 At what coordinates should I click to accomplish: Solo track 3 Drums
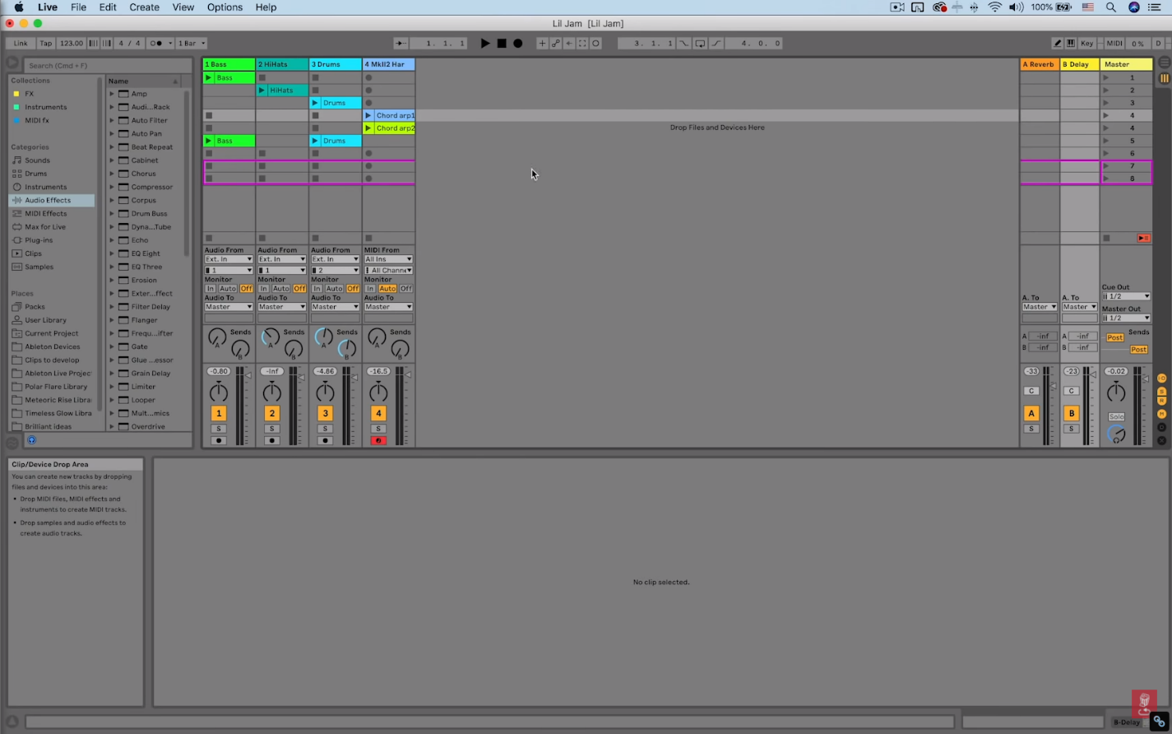325,429
